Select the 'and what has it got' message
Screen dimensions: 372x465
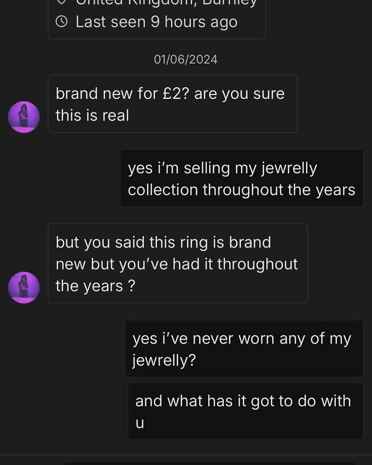coord(245,411)
